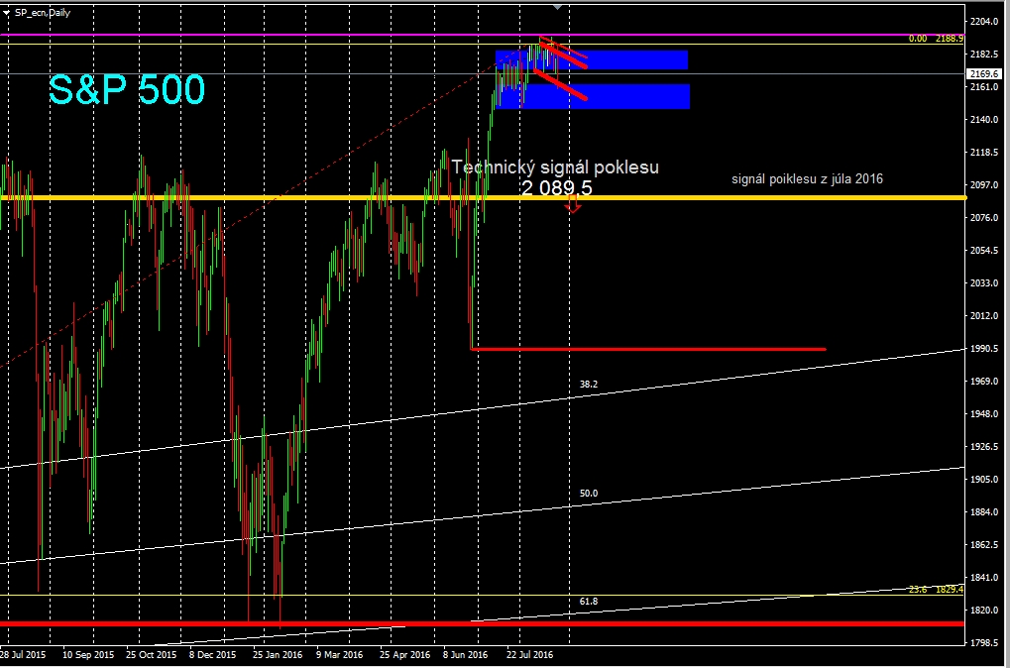Click the 38.2 Fibonacci channel label
The image size is (1010, 668).
(x=588, y=384)
